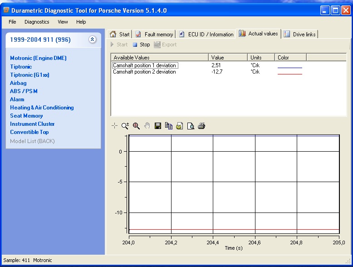Click the Color column header
This screenshot has width=353, height=267.
tap(290, 58)
